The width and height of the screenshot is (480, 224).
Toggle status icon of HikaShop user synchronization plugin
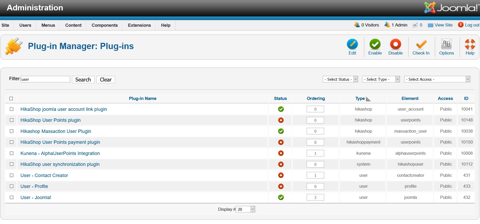(281, 164)
